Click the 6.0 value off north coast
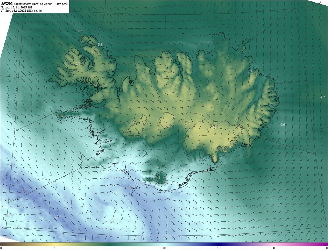The height and width of the screenshot is (250, 328). pyautogui.click(x=208, y=42)
